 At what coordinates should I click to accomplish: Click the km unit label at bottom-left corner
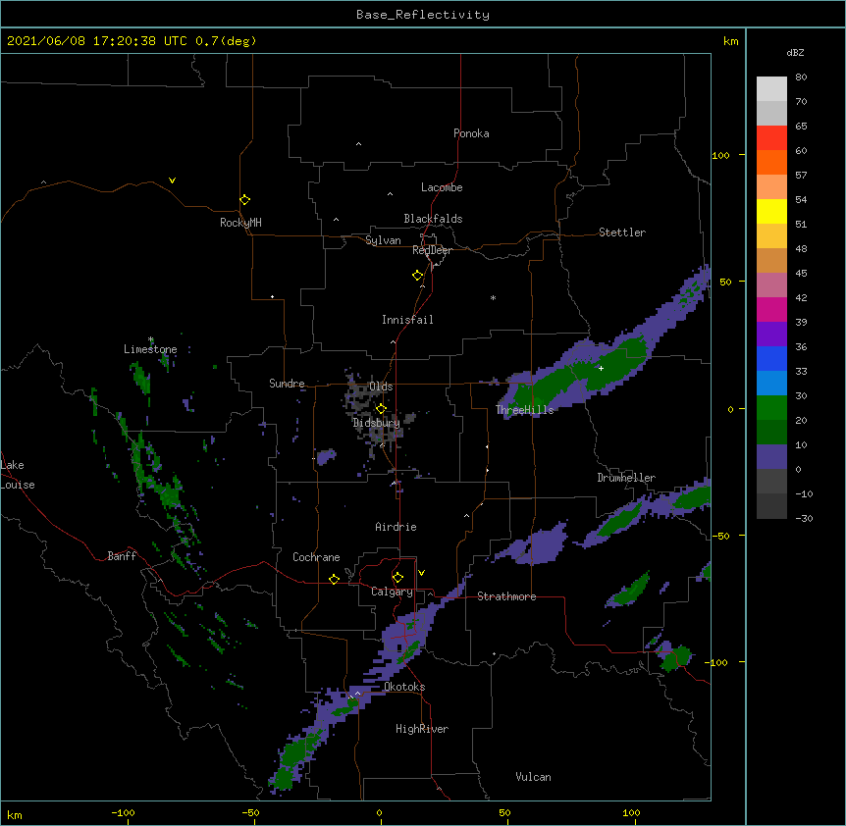pyautogui.click(x=15, y=815)
